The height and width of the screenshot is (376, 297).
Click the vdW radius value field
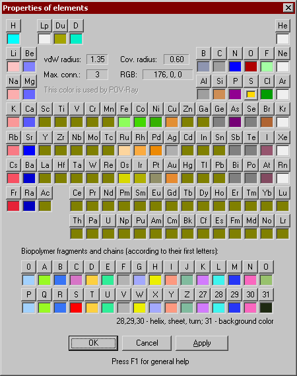tap(97, 59)
